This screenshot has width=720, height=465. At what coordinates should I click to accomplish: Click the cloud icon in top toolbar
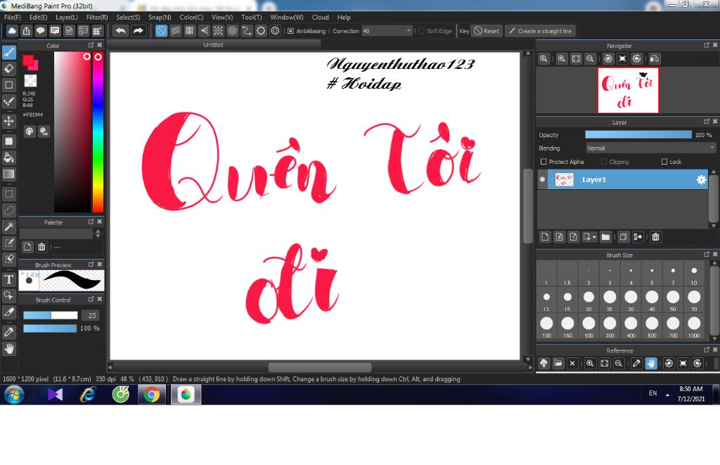(12, 31)
